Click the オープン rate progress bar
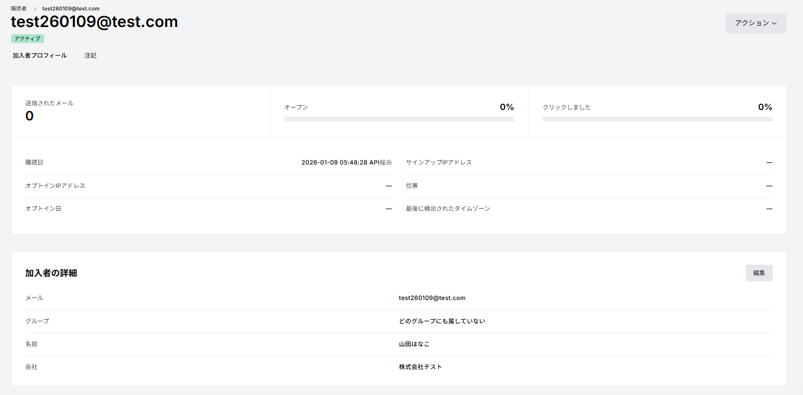The width and height of the screenshot is (803, 395). point(399,119)
